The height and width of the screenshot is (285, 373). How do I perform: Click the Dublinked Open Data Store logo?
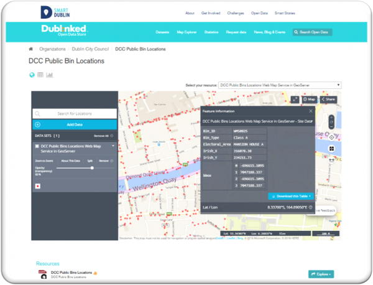(65, 30)
